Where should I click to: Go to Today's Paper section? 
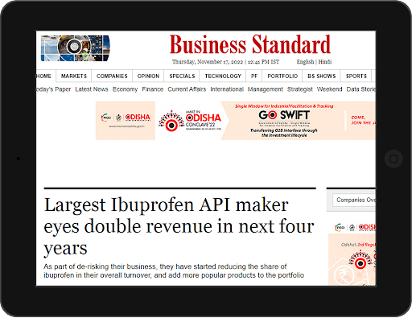[53, 89]
